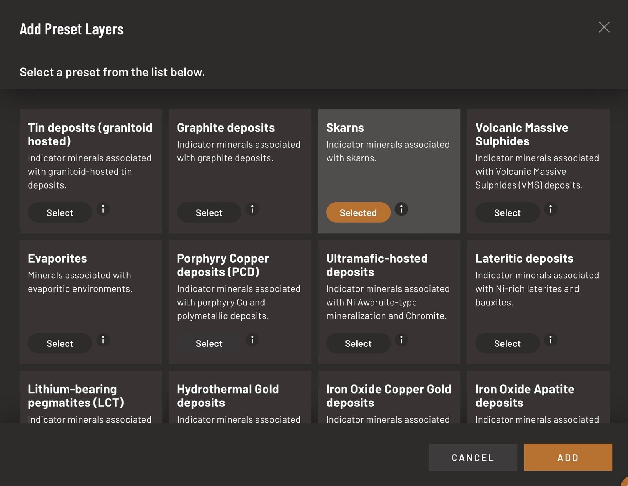Open info for Ultramafic-hosted deposits
Image resolution: width=628 pixels, height=486 pixels.
point(402,339)
